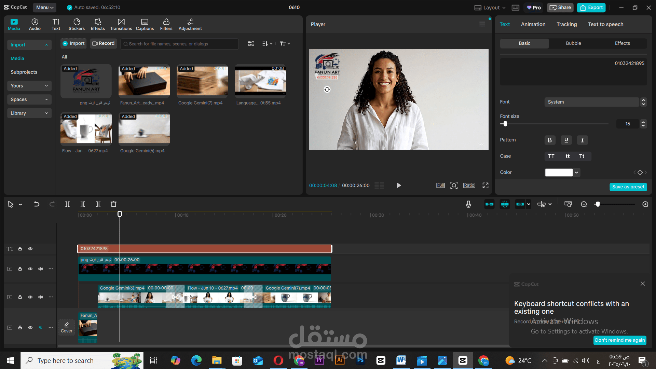The width and height of the screenshot is (656, 369).
Task: Select the Bubble text style tab
Action: coord(573,43)
